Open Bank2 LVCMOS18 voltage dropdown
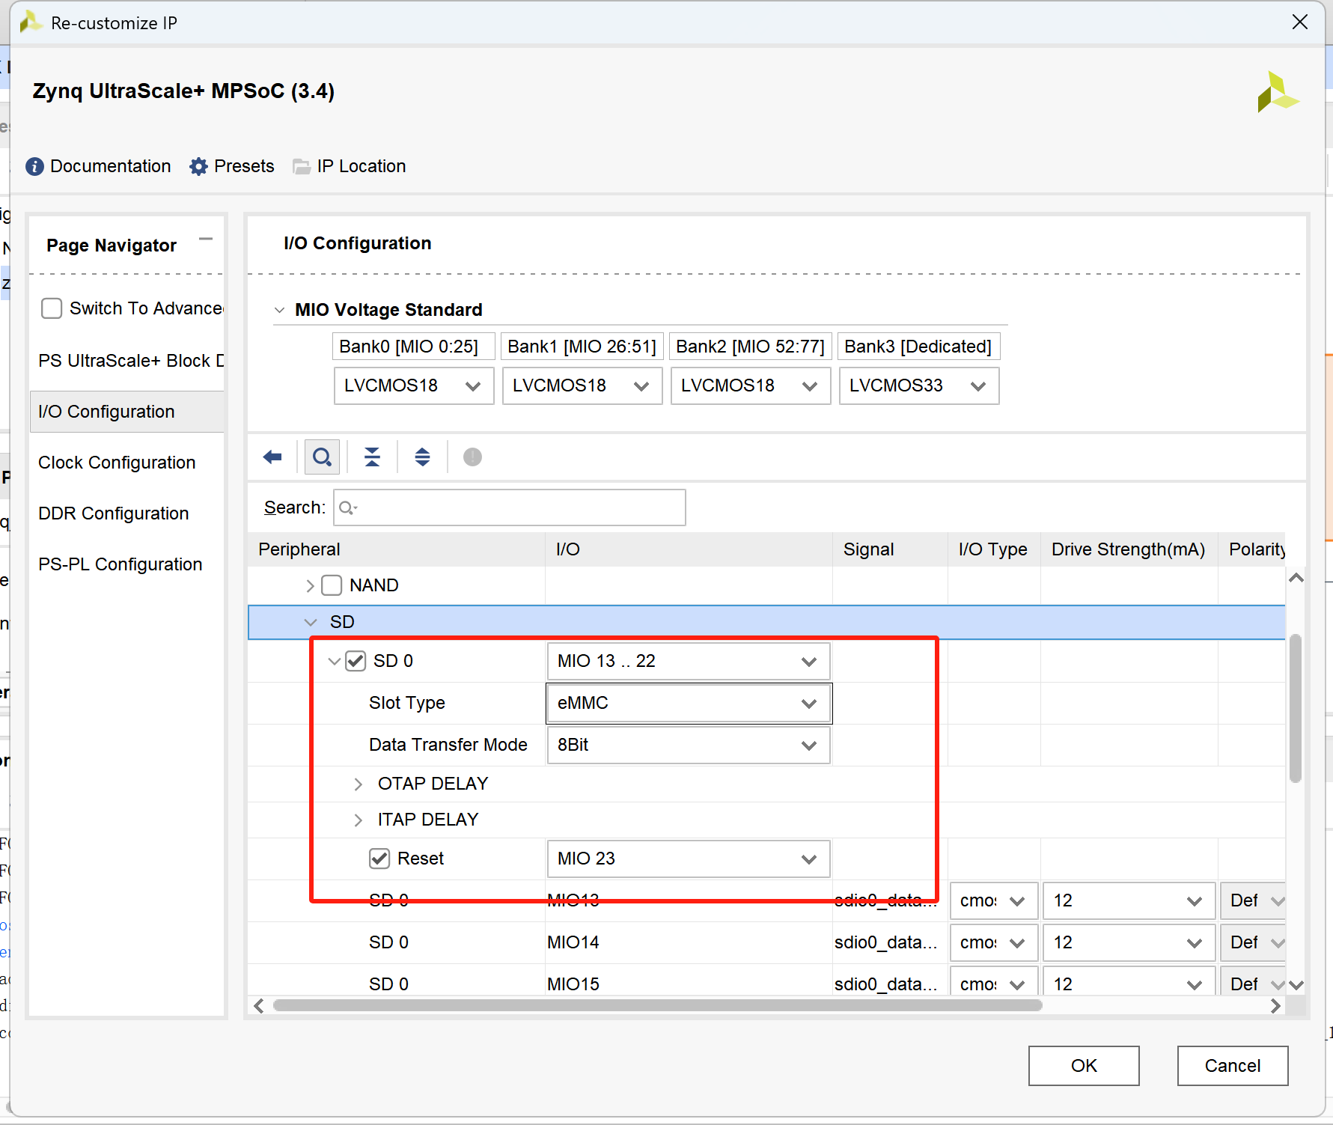Screen dimensions: 1333x1125 [x=751, y=385]
